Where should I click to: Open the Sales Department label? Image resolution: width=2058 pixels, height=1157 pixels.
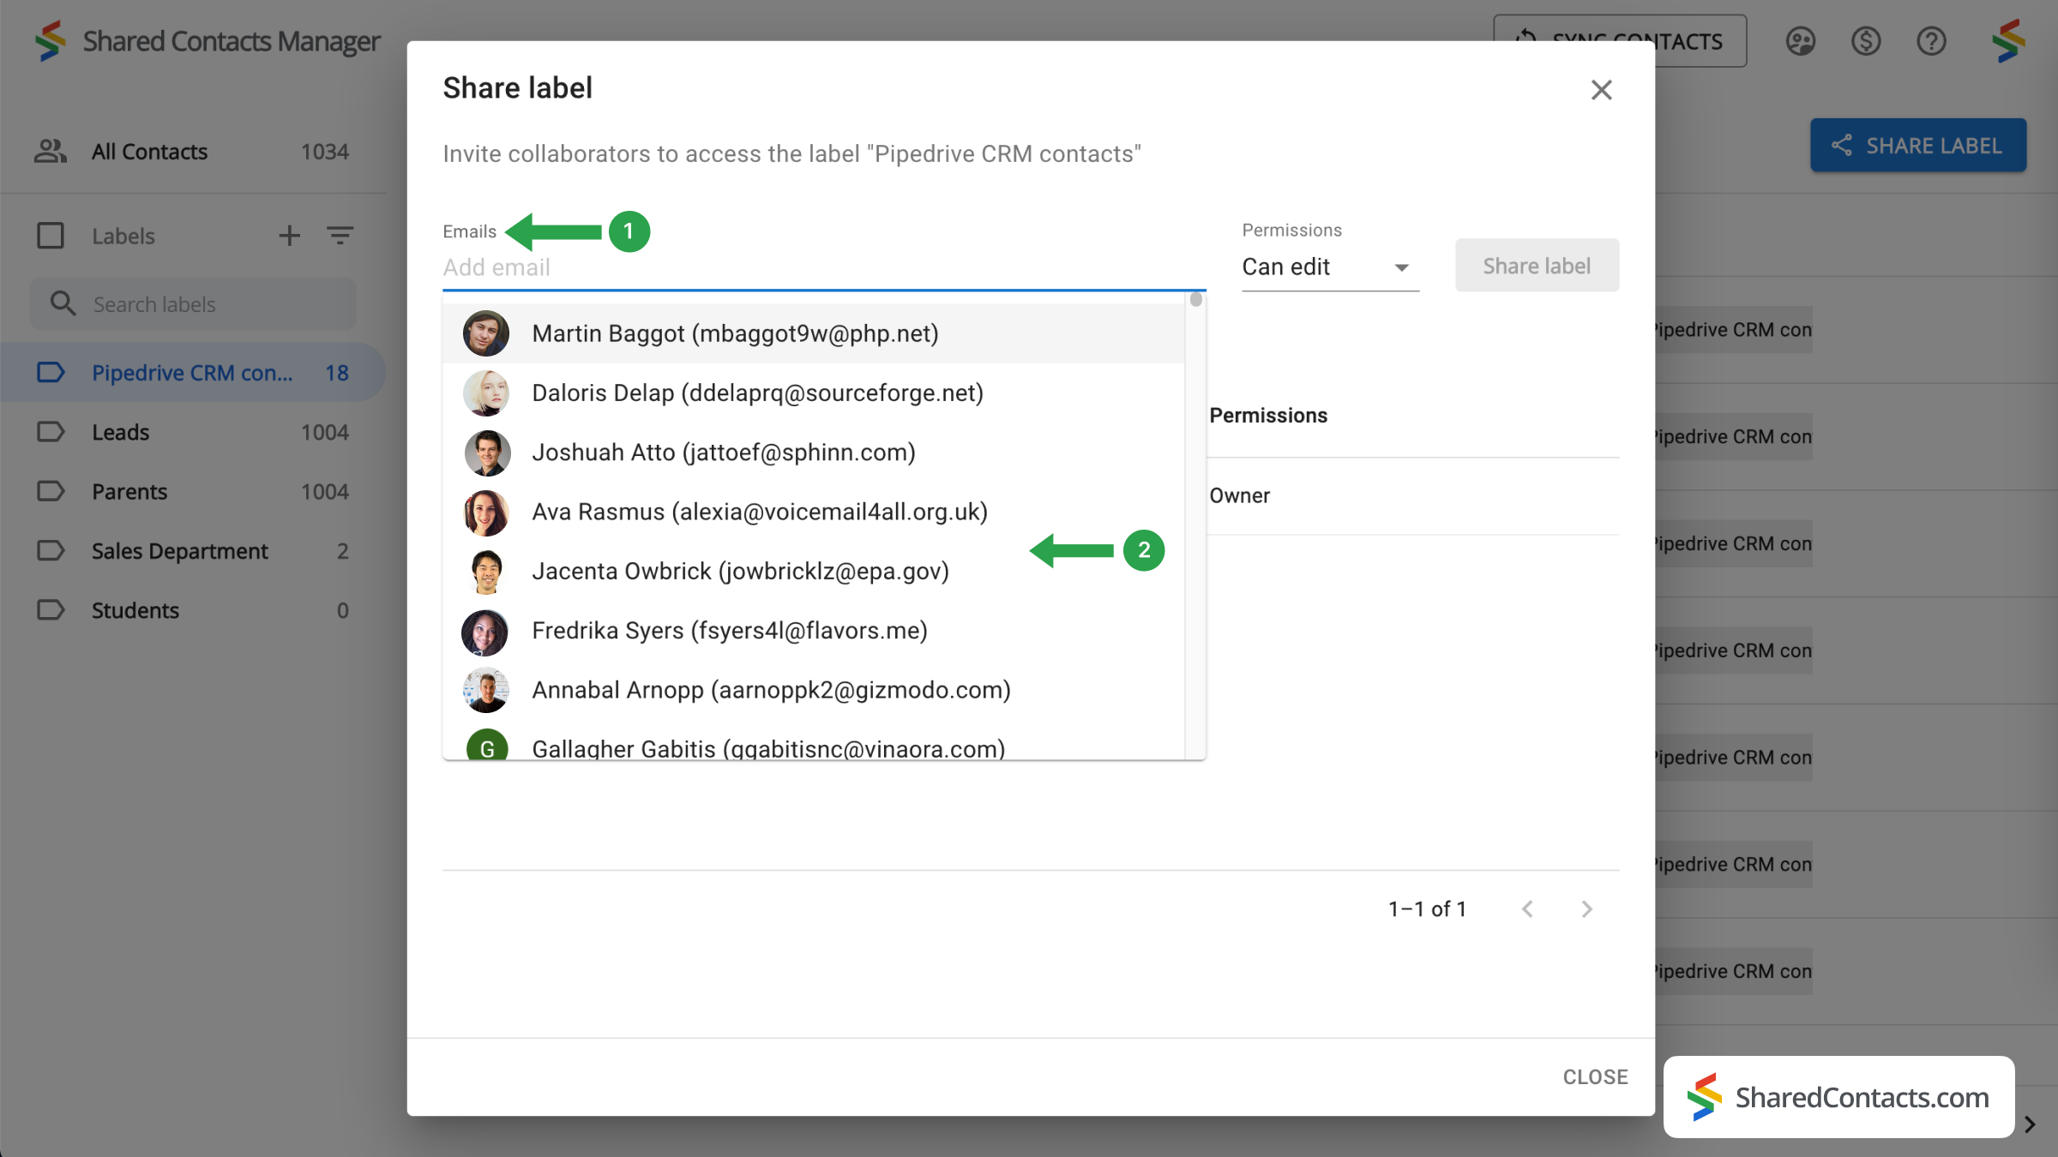tap(179, 551)
